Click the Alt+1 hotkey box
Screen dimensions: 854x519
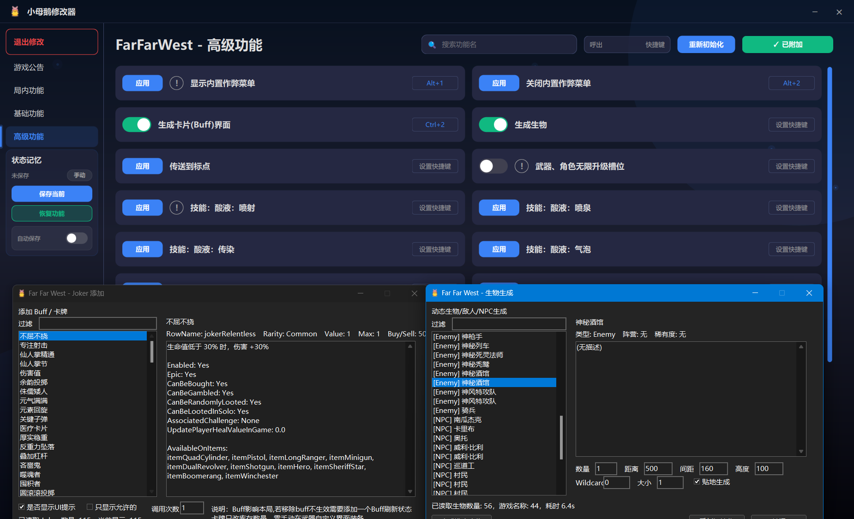435,83
